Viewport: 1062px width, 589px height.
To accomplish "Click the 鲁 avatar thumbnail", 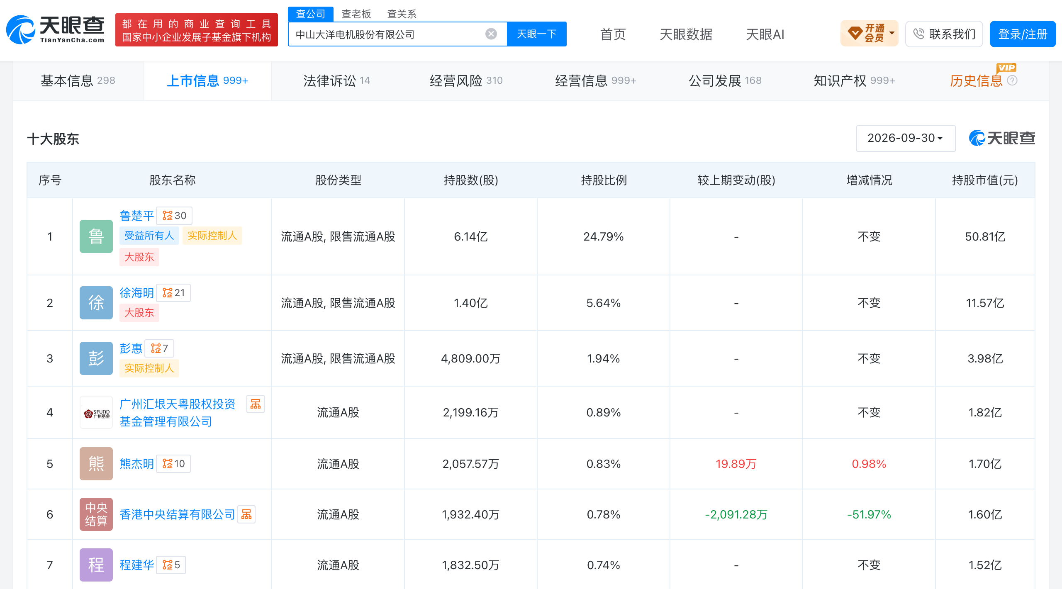I will click(x=96, y=236).
